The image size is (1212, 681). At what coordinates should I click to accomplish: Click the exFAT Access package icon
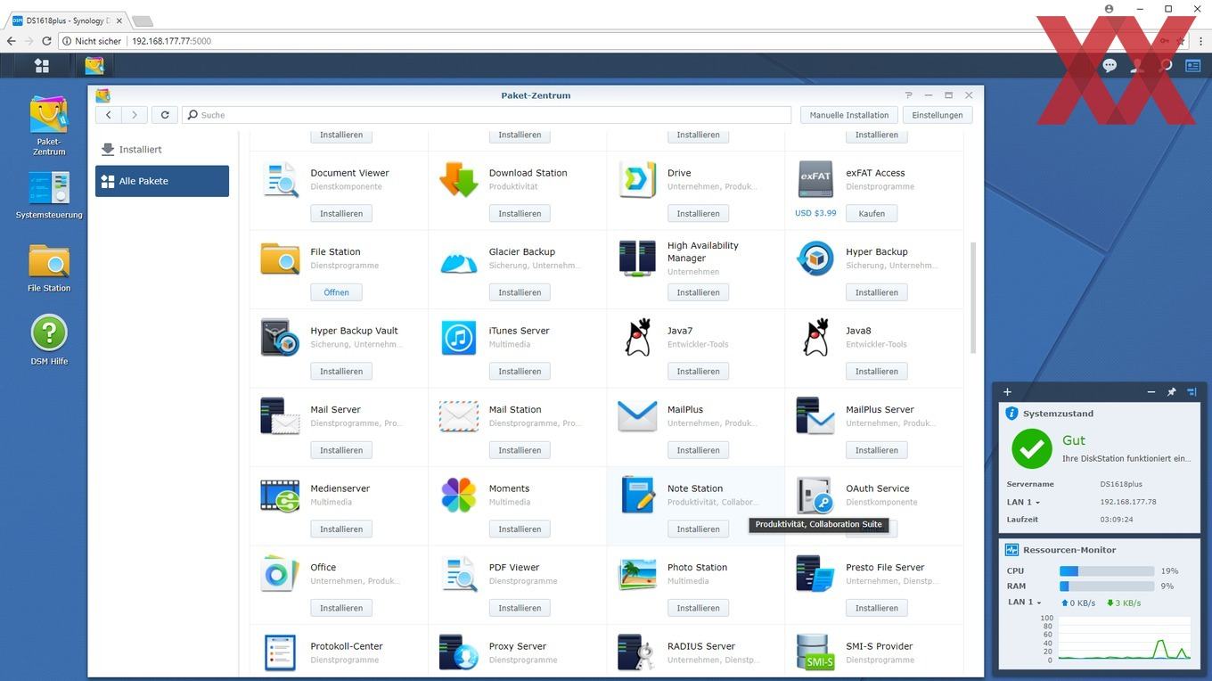815,179
